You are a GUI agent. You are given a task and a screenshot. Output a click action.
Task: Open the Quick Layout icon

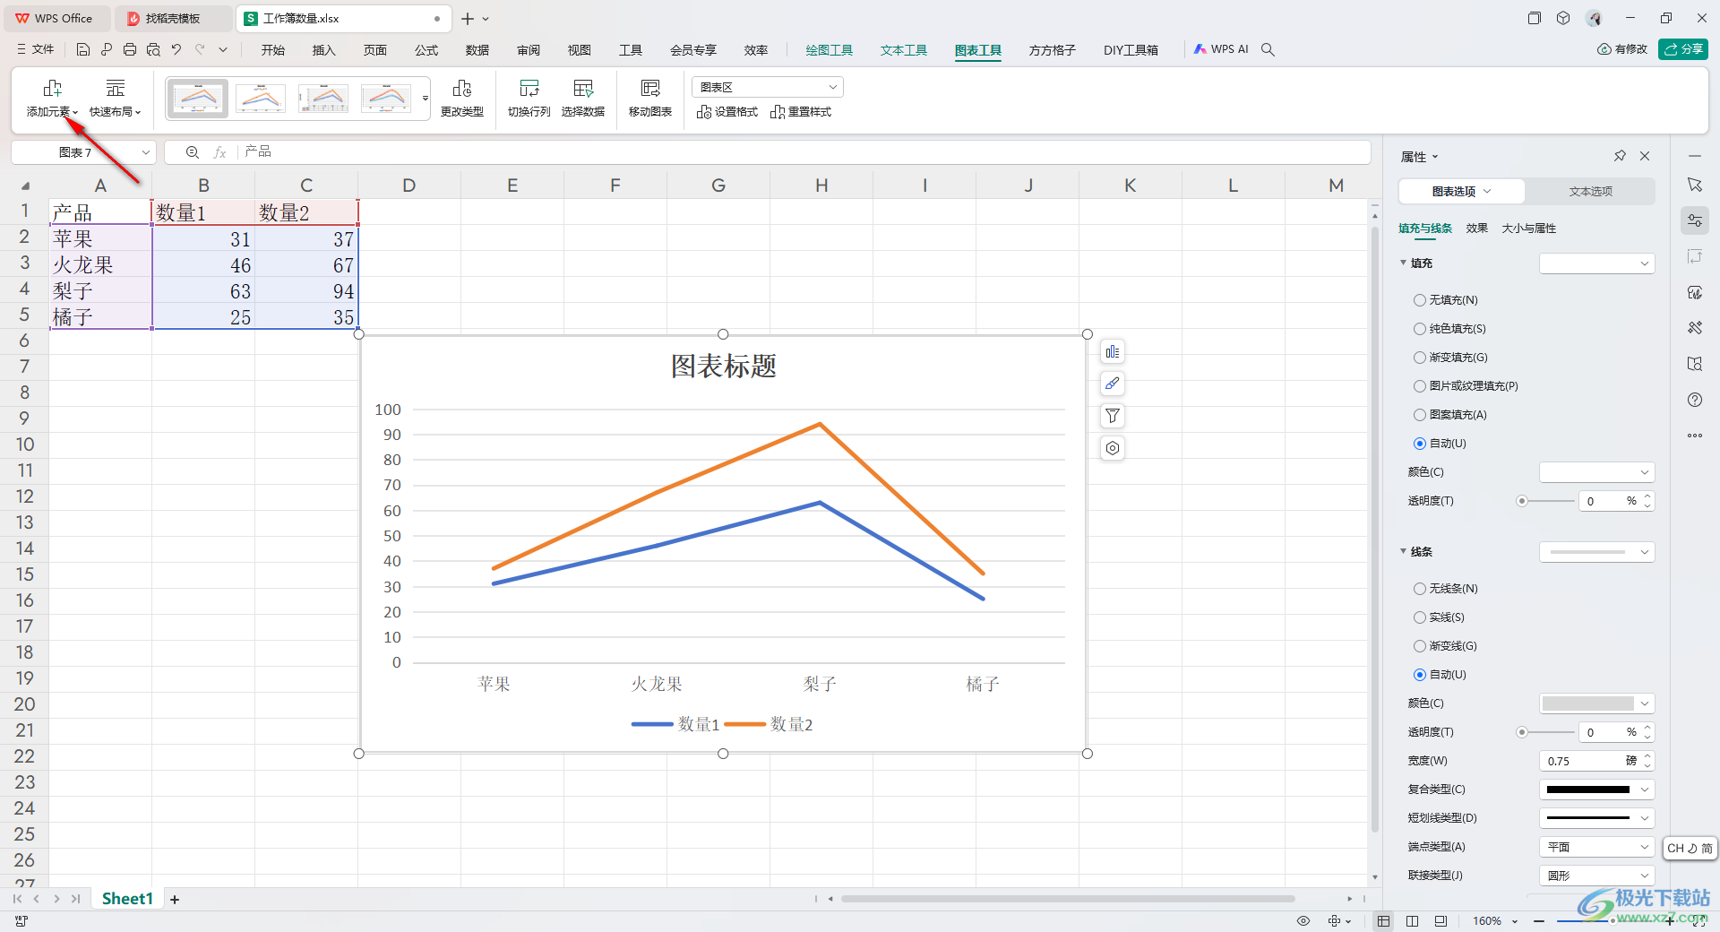[116, 88]
